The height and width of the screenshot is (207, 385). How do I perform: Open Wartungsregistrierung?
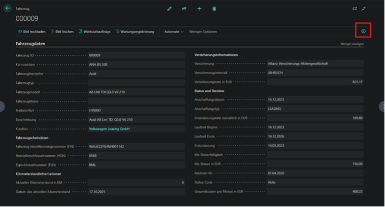point(135,31)
